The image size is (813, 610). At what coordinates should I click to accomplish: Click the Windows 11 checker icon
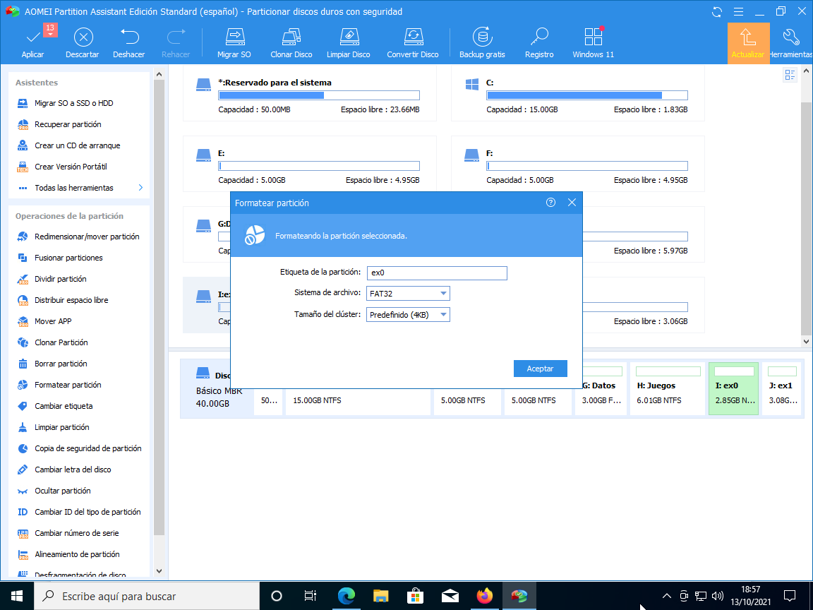point(593,43)
